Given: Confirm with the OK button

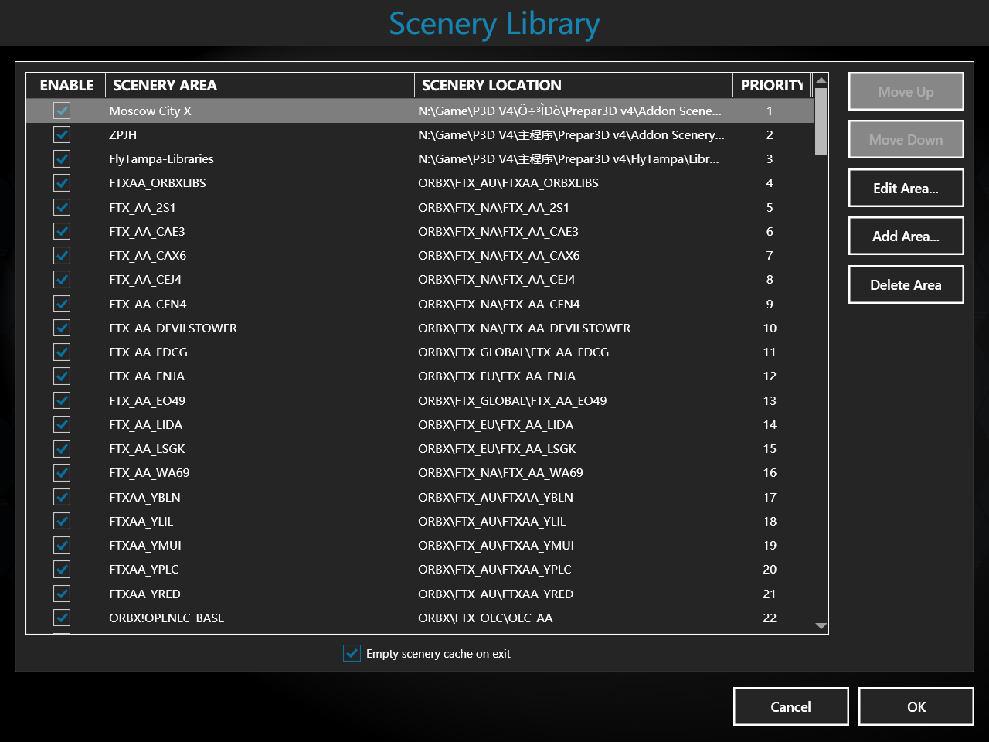Looking at the screenshot, I should click(x=916, y=706).
